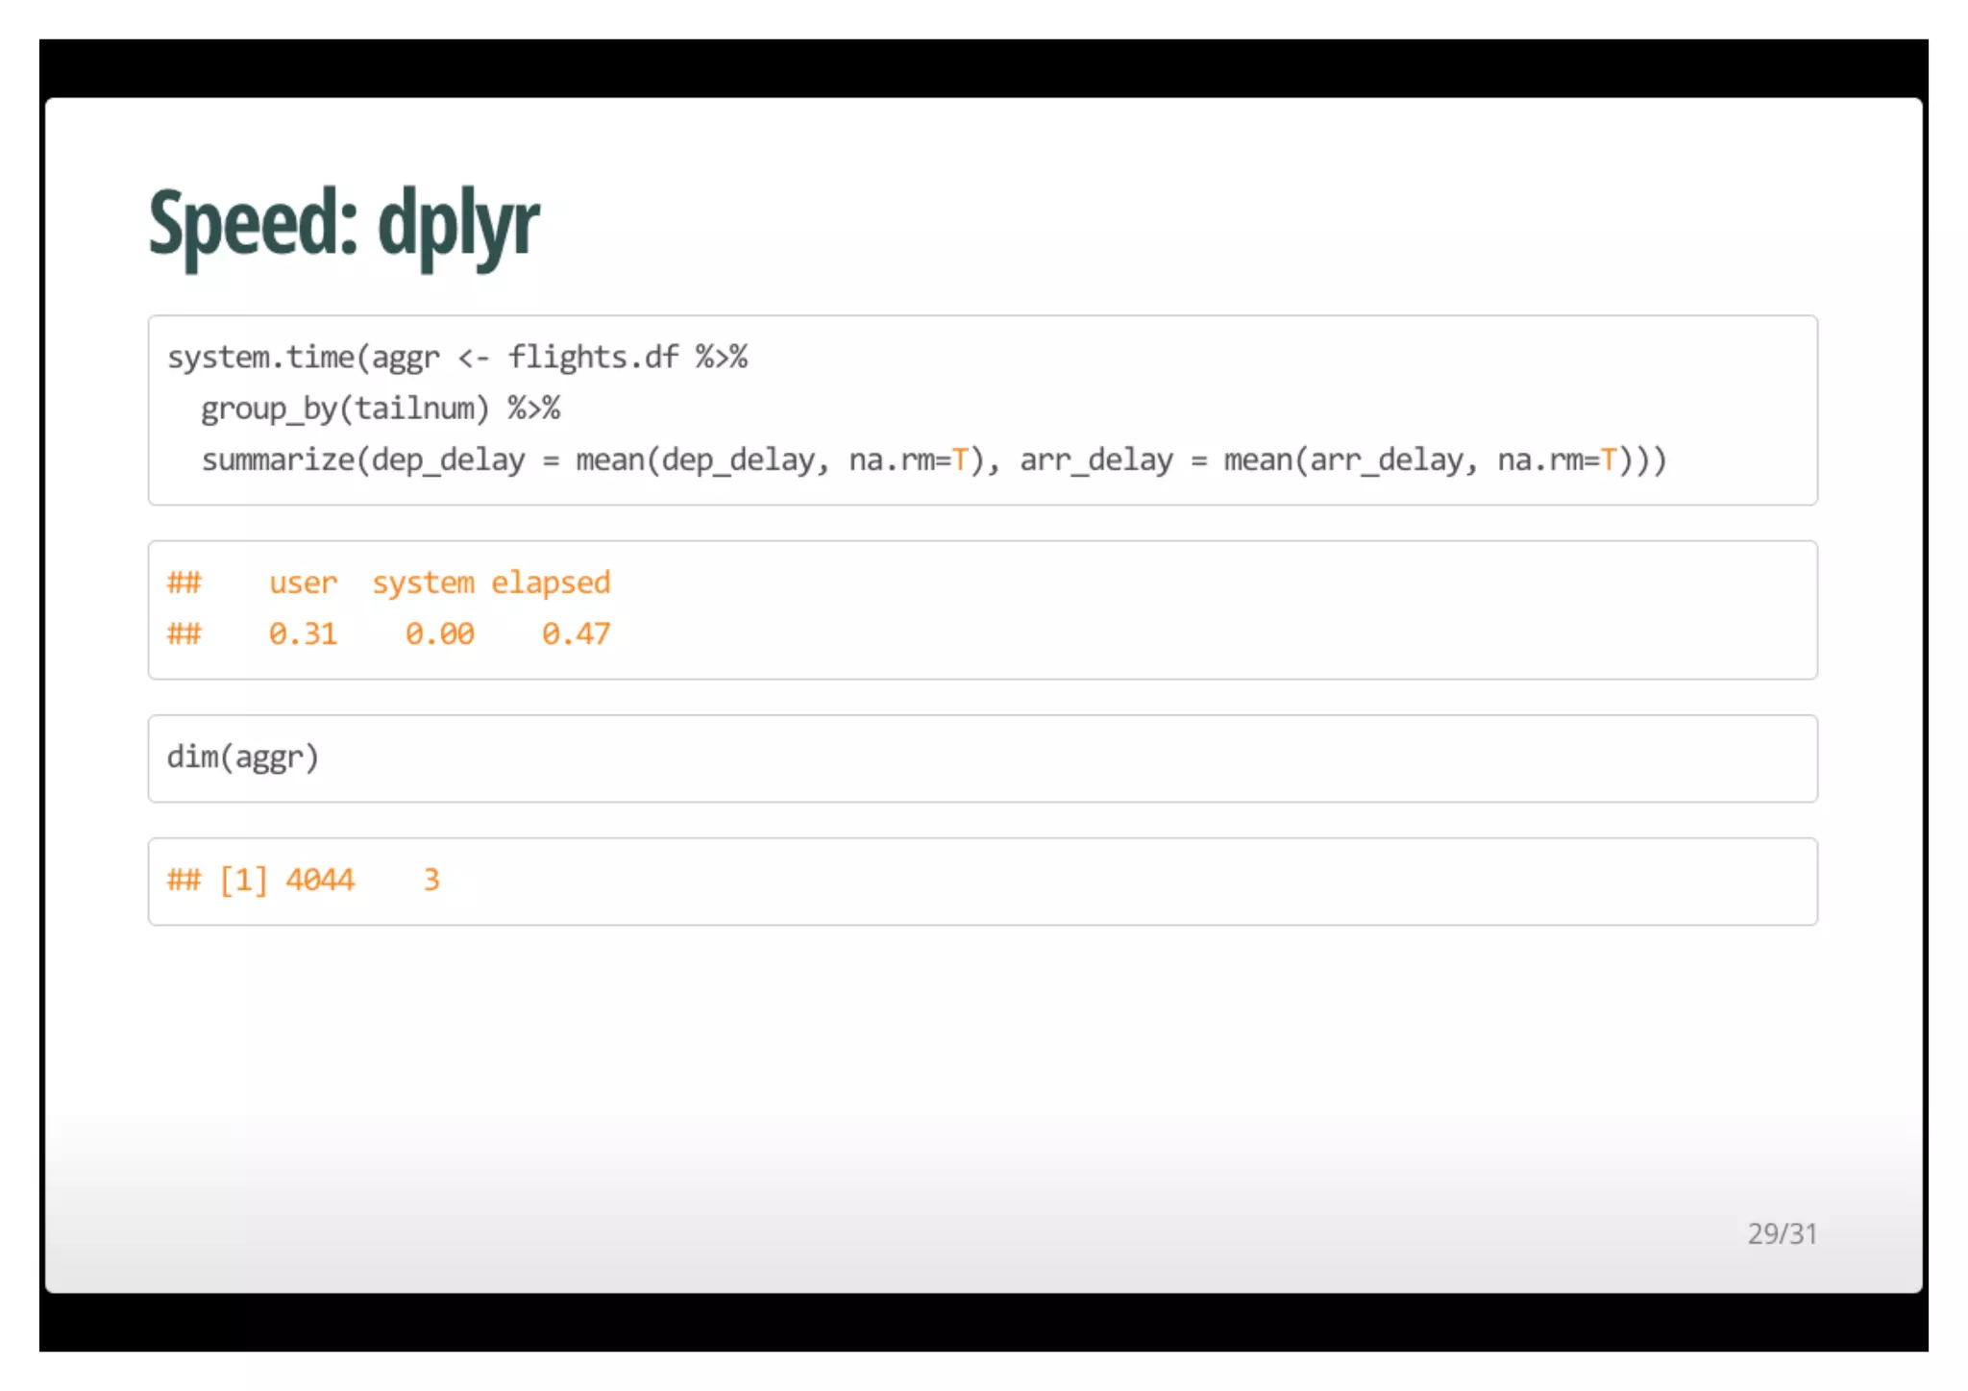Click the system time value 0.00

[x=439, y=633]
